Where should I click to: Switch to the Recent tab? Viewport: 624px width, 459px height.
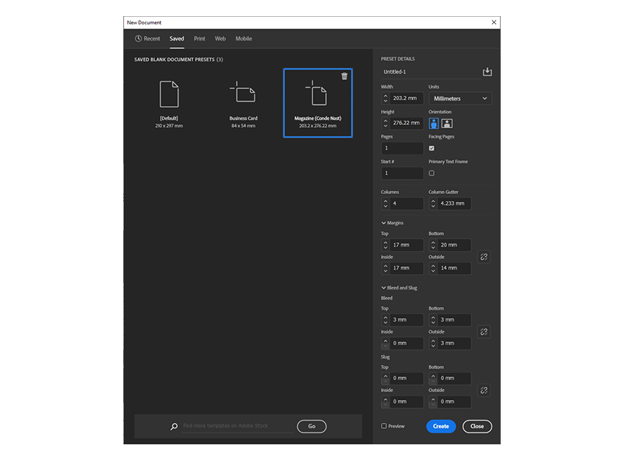148,39
